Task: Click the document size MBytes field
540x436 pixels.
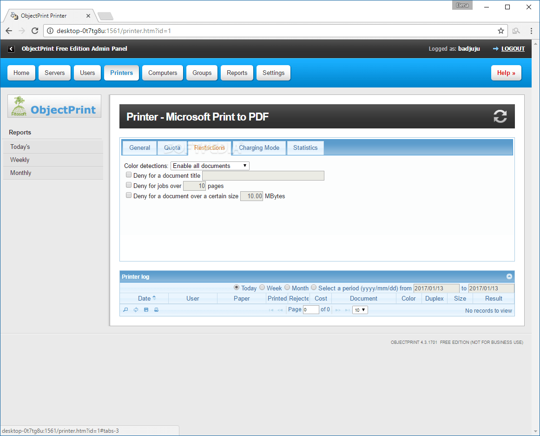Action: click(252, 196)
